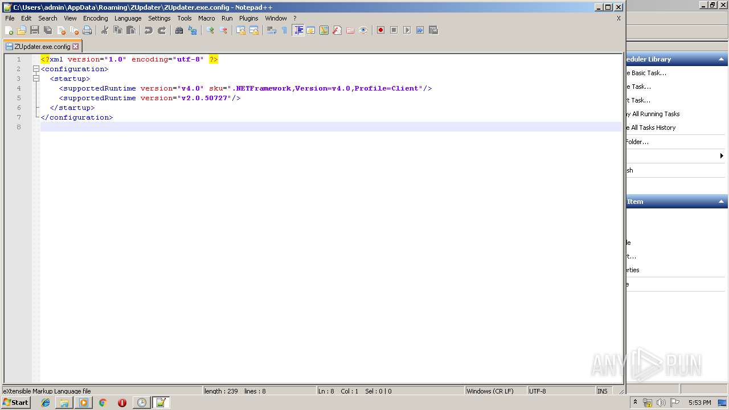The width and height of the screenshot is (729, 410).
Task: Select the ZUpdater.exe.config tab
Action: coord(42,47)
